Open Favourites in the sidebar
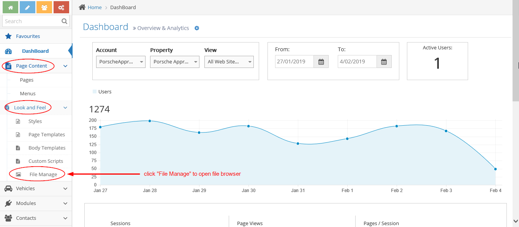 click(28, 36)
